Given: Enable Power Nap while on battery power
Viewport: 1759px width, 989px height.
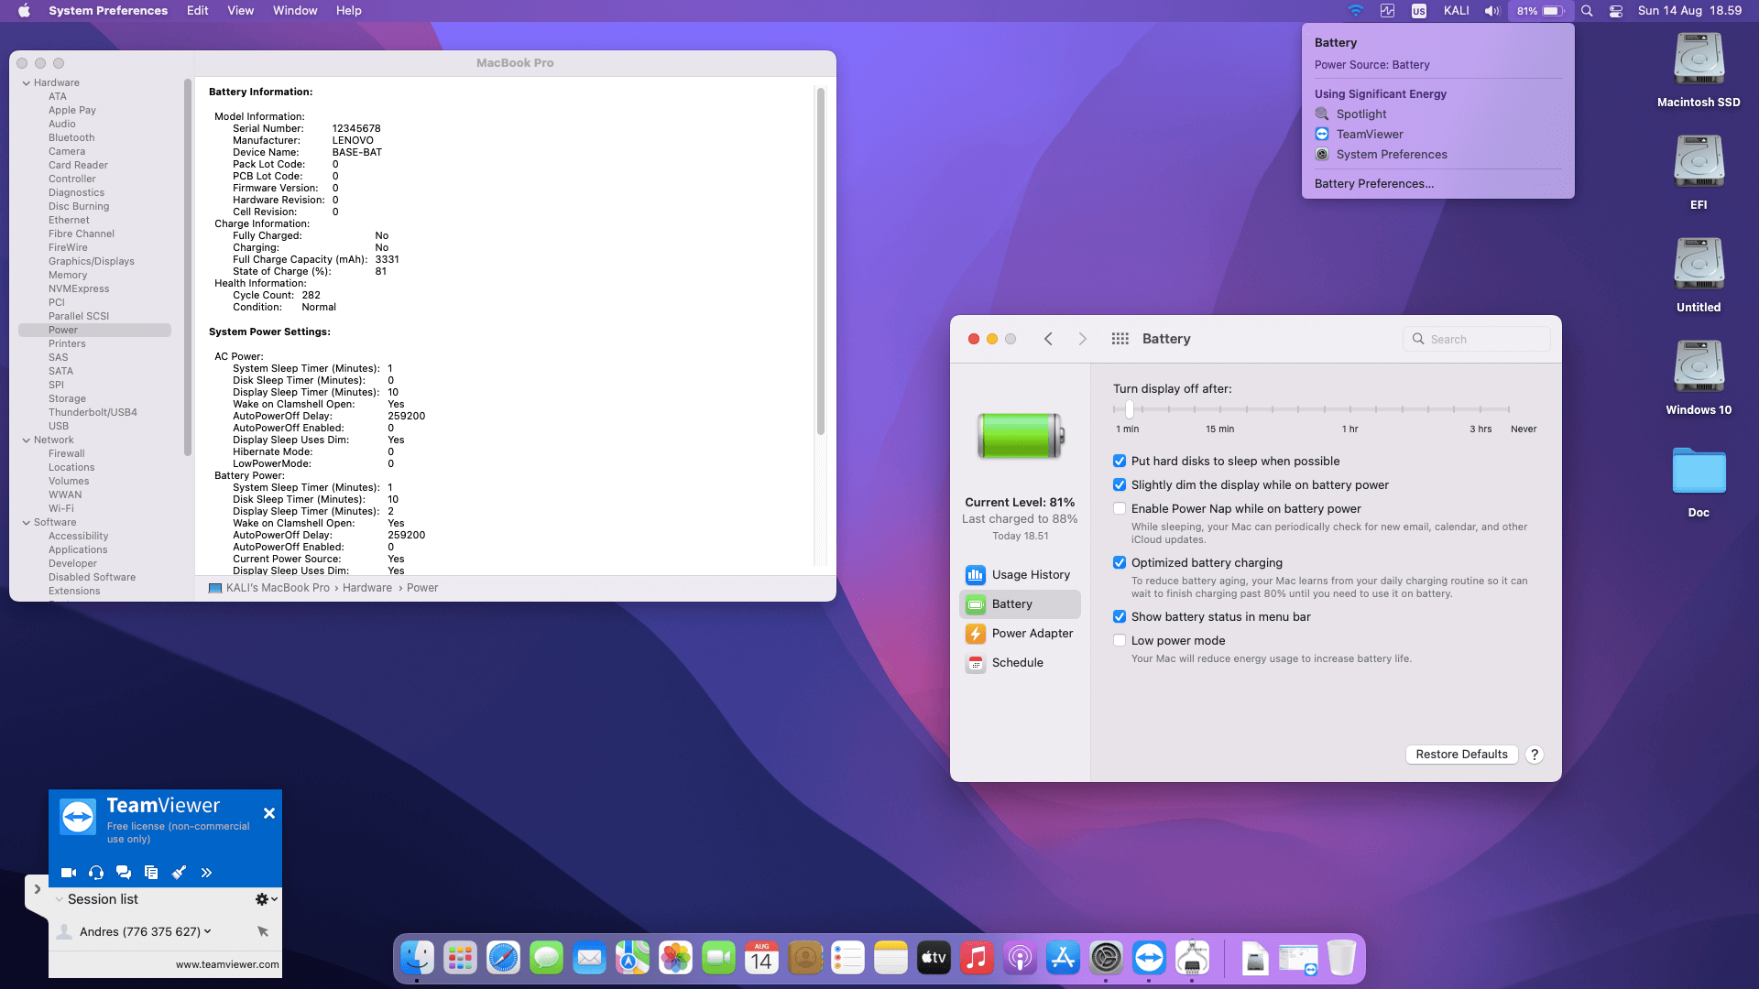Looking at the screenshot, I should [1120, 509].
